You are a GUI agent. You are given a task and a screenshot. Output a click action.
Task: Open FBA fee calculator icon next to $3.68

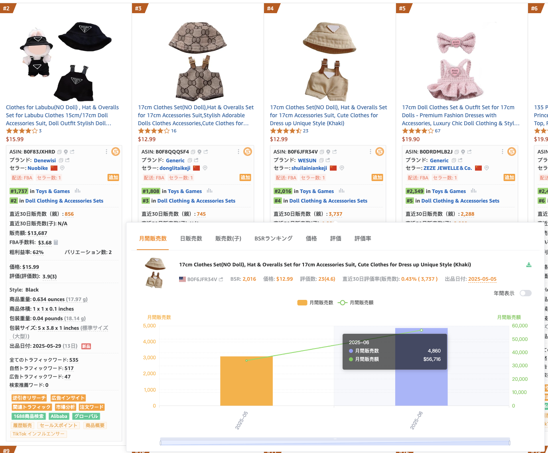pyautogui.click(x=56, y=242)
